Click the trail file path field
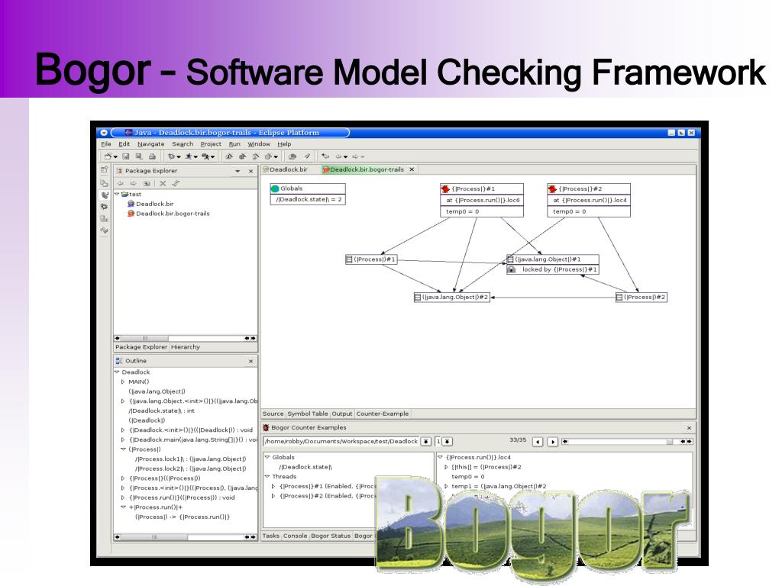Image resolution: width=782 pixels, height=586 pixels. point(341,442)
